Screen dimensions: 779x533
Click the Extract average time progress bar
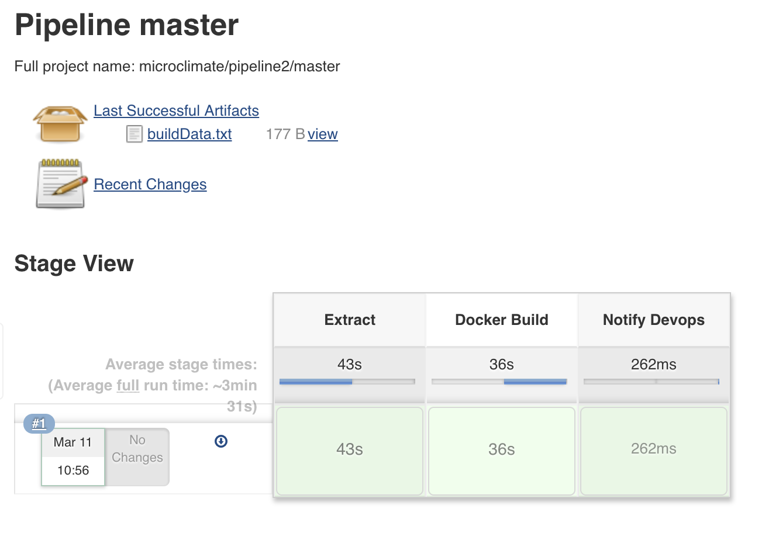[x=347, y=382]
